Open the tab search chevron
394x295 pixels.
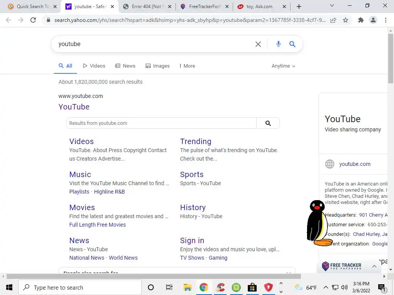coord(332,5)
